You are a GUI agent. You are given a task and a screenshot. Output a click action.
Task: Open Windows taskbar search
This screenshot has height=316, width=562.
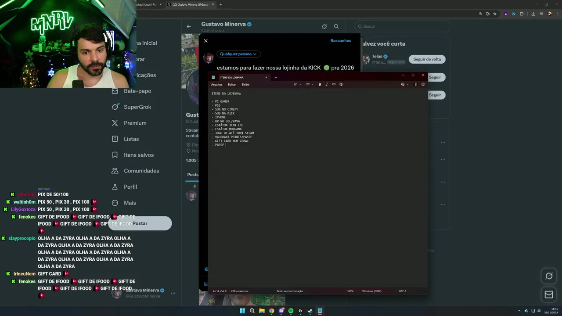click(252, 311)
